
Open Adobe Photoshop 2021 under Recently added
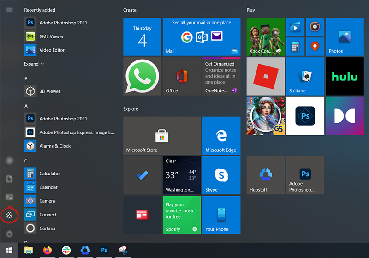click(x=70, y=23)
